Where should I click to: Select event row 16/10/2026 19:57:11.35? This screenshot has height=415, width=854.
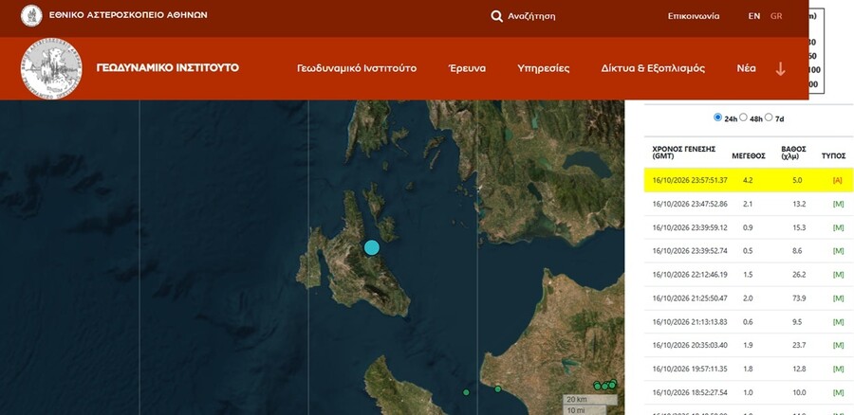(749, 369)
